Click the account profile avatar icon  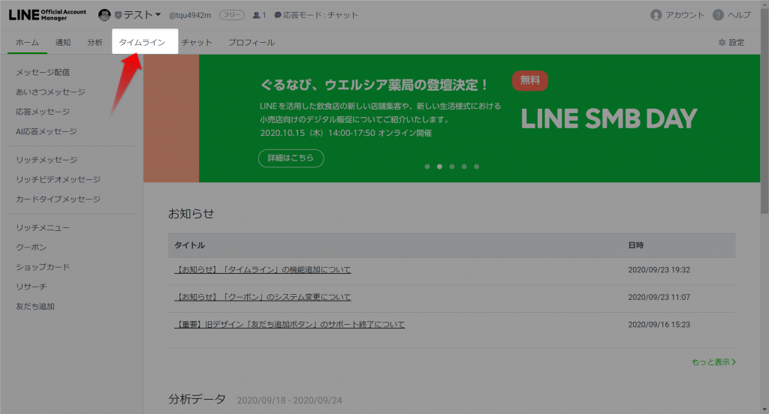point(104,15)
